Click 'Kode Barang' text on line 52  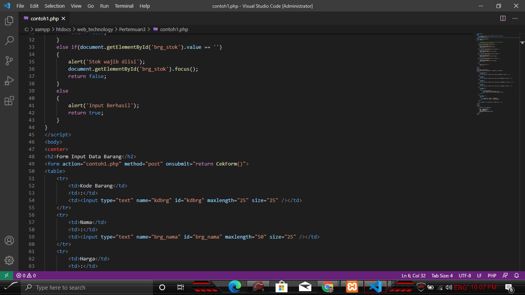pos(96,186)
